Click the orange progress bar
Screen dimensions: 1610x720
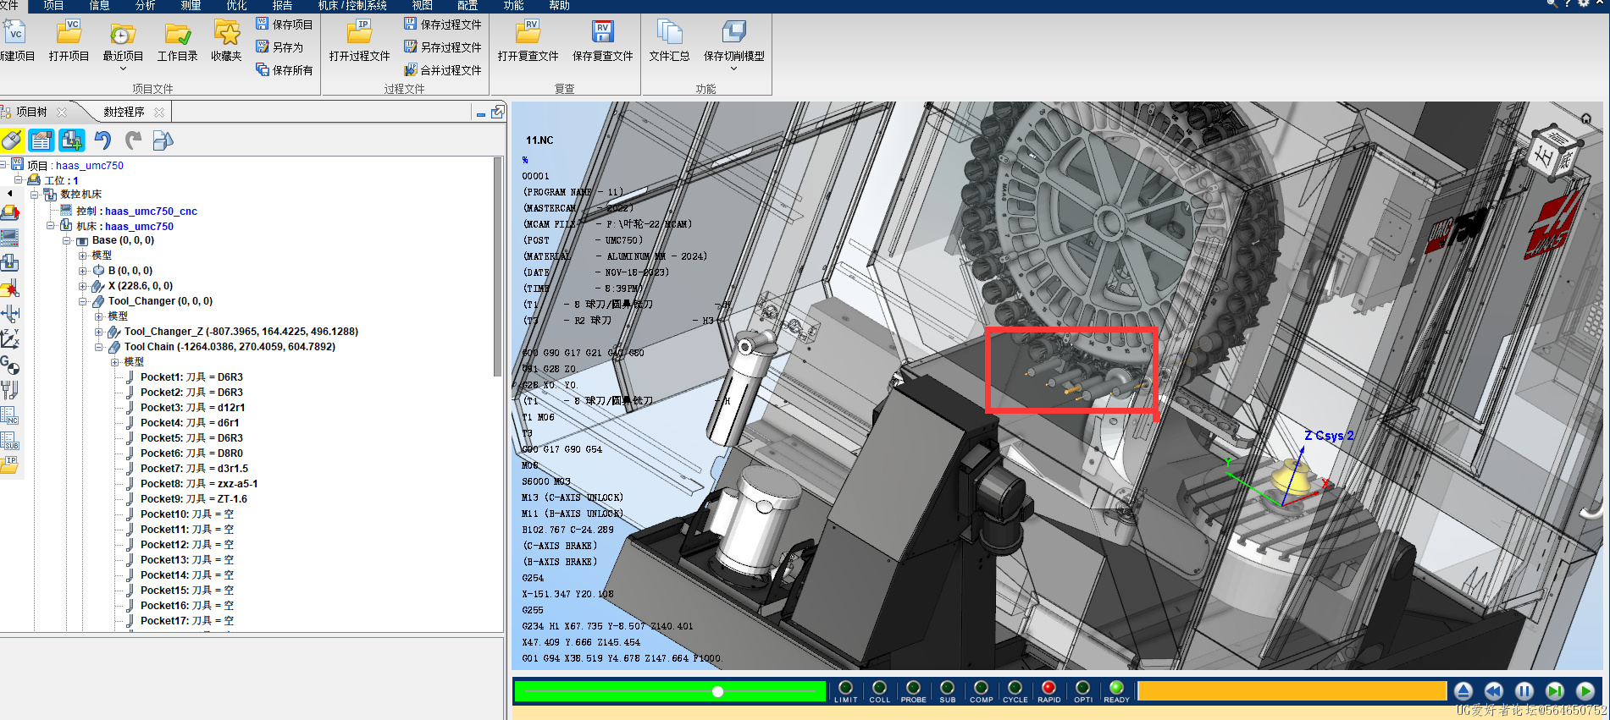1292,691
